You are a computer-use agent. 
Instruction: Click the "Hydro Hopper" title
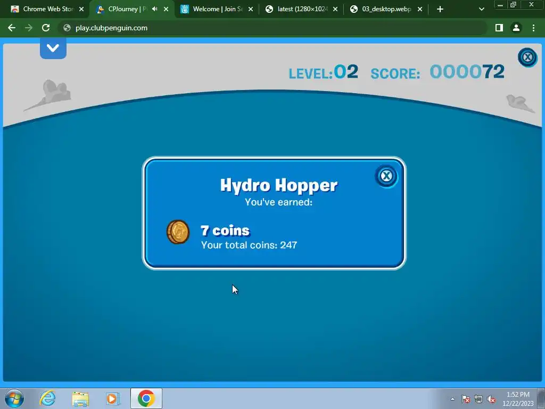click(279, 185)
